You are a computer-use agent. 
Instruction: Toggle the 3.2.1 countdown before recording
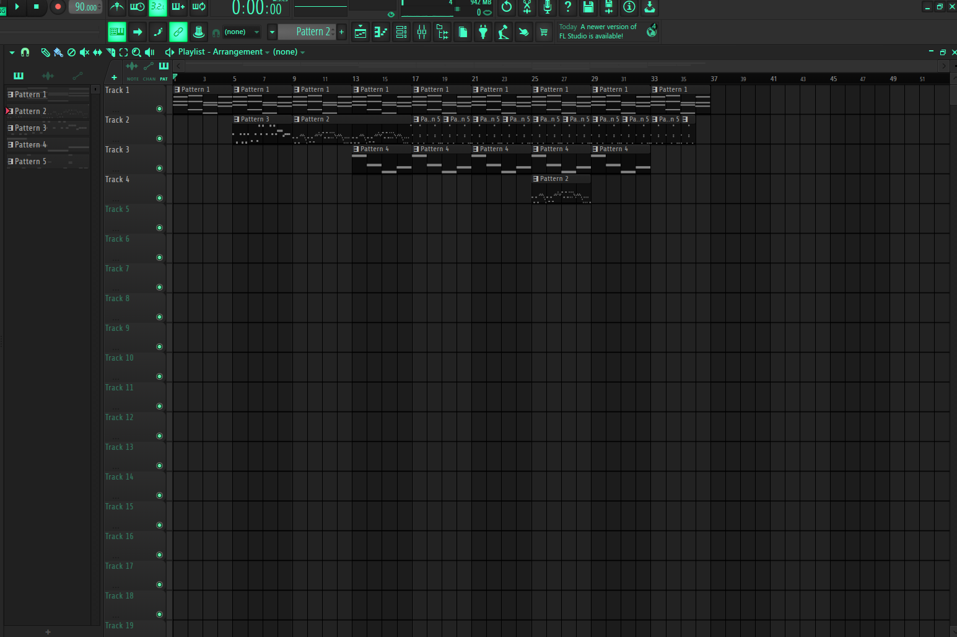tap(158, 7)
